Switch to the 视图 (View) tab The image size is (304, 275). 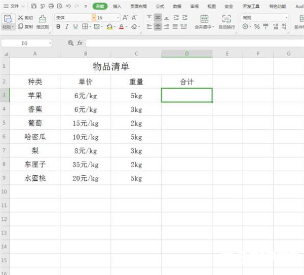click(x=211, y=7)
